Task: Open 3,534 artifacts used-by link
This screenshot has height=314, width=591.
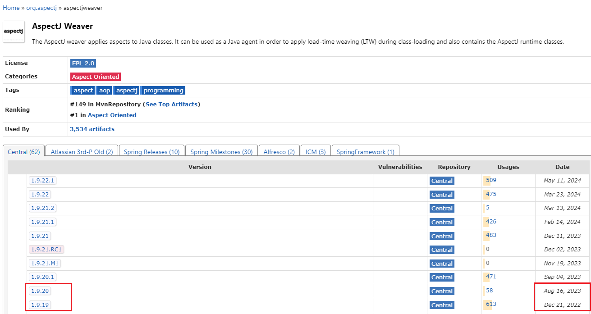Action: (92, 129)
